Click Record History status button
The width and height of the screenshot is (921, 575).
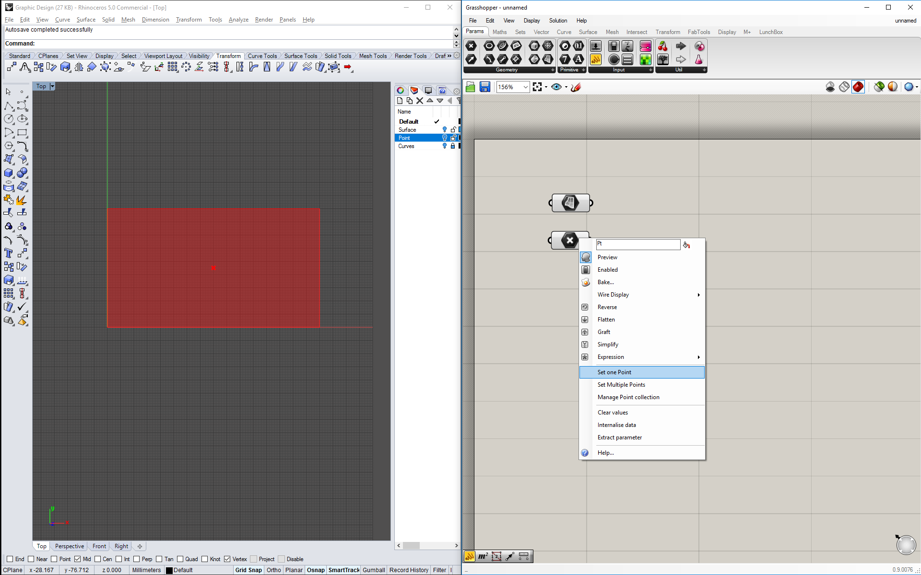(409, 570)
